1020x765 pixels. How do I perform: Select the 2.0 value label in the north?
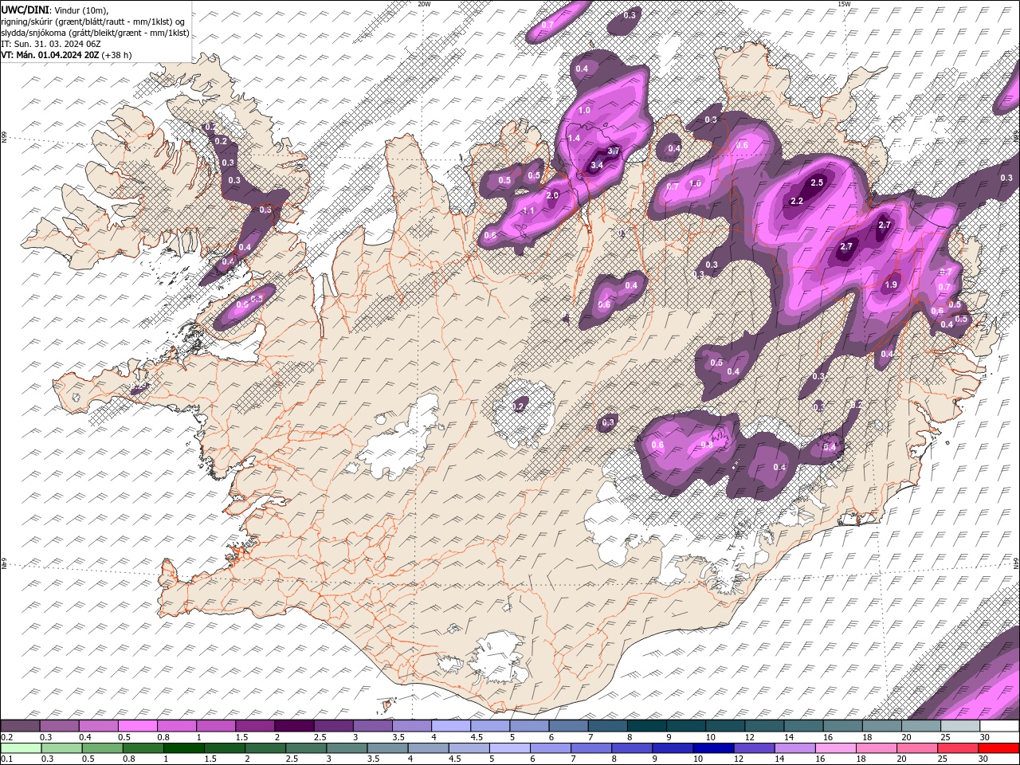552,195
